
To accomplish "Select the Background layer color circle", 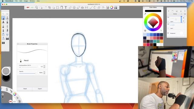I will (x=181, y=33).
